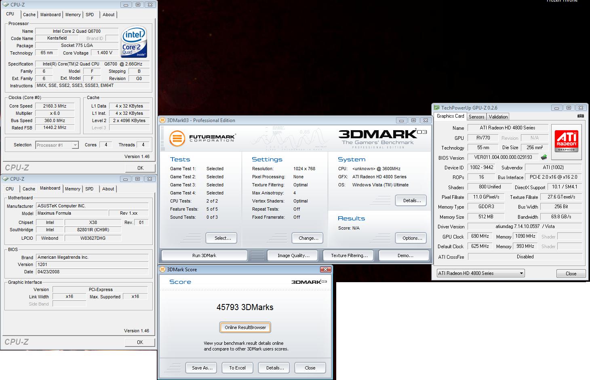Open system Details in 3DMark03

tap(412, 201)
